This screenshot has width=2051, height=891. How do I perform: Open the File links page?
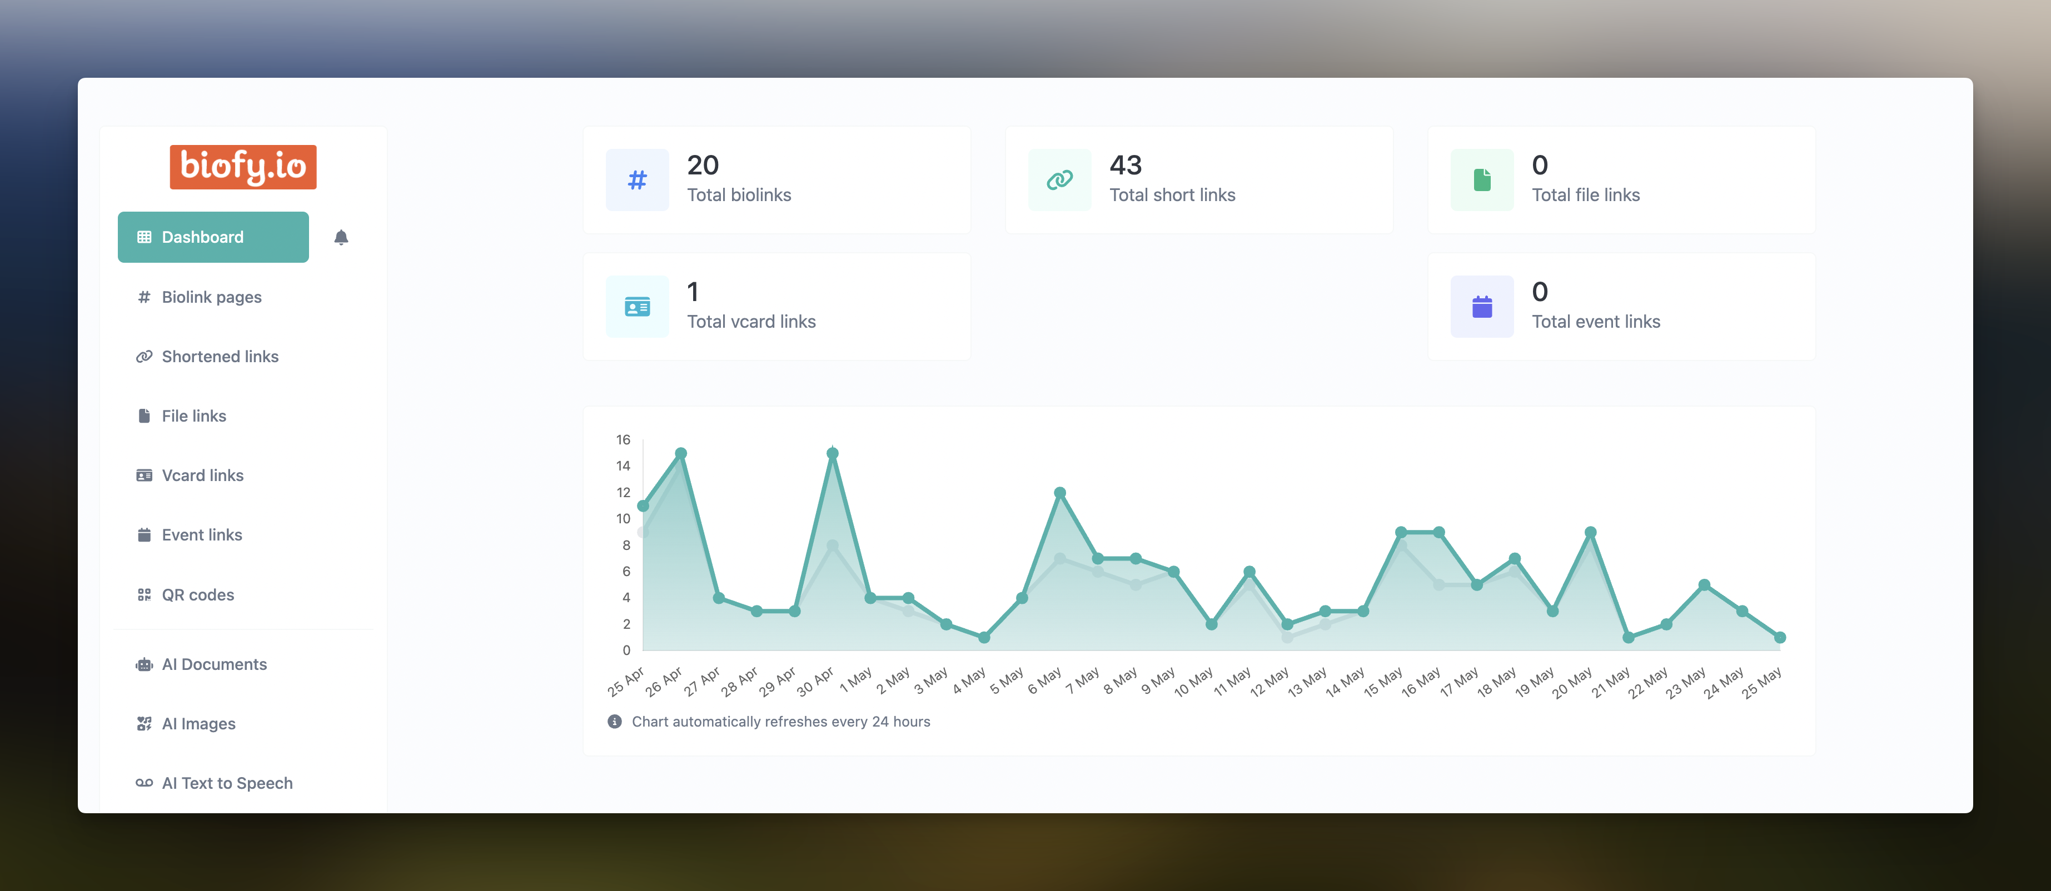point(195,416)
